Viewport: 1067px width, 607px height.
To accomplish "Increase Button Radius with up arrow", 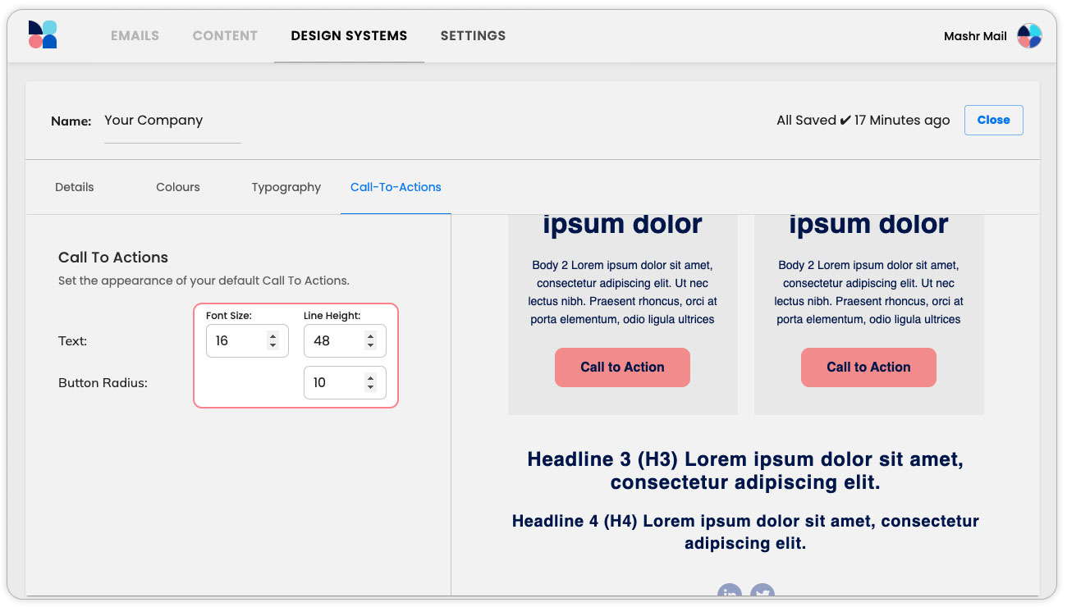I will point(370,378).
